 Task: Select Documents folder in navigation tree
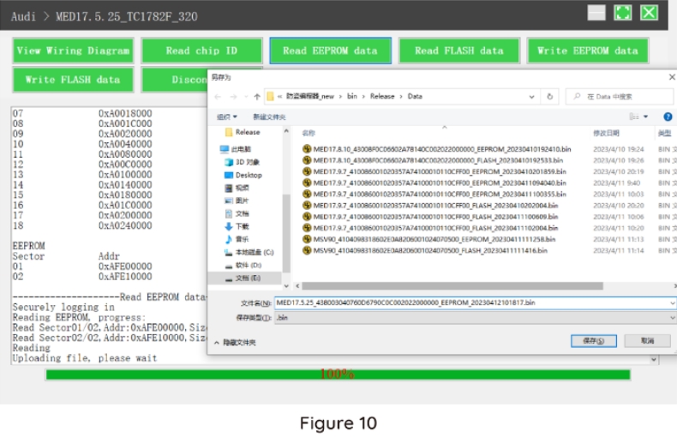pyautogui.click(x=237, y=213)
